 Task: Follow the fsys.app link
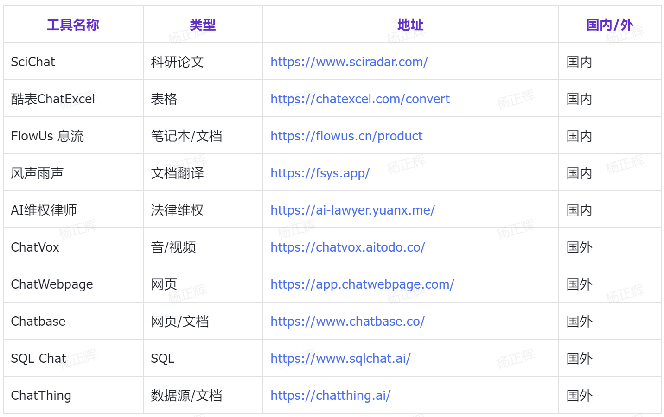pos(320,173)
